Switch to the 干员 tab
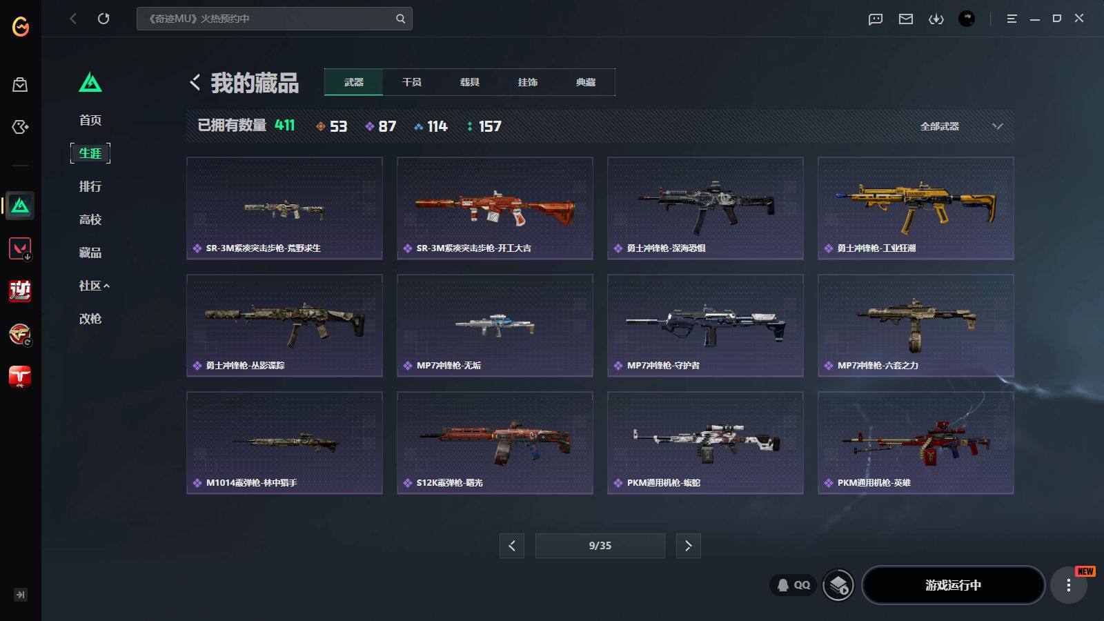The height and width of the screenshot is (621, 1104). tap(412, 82)
